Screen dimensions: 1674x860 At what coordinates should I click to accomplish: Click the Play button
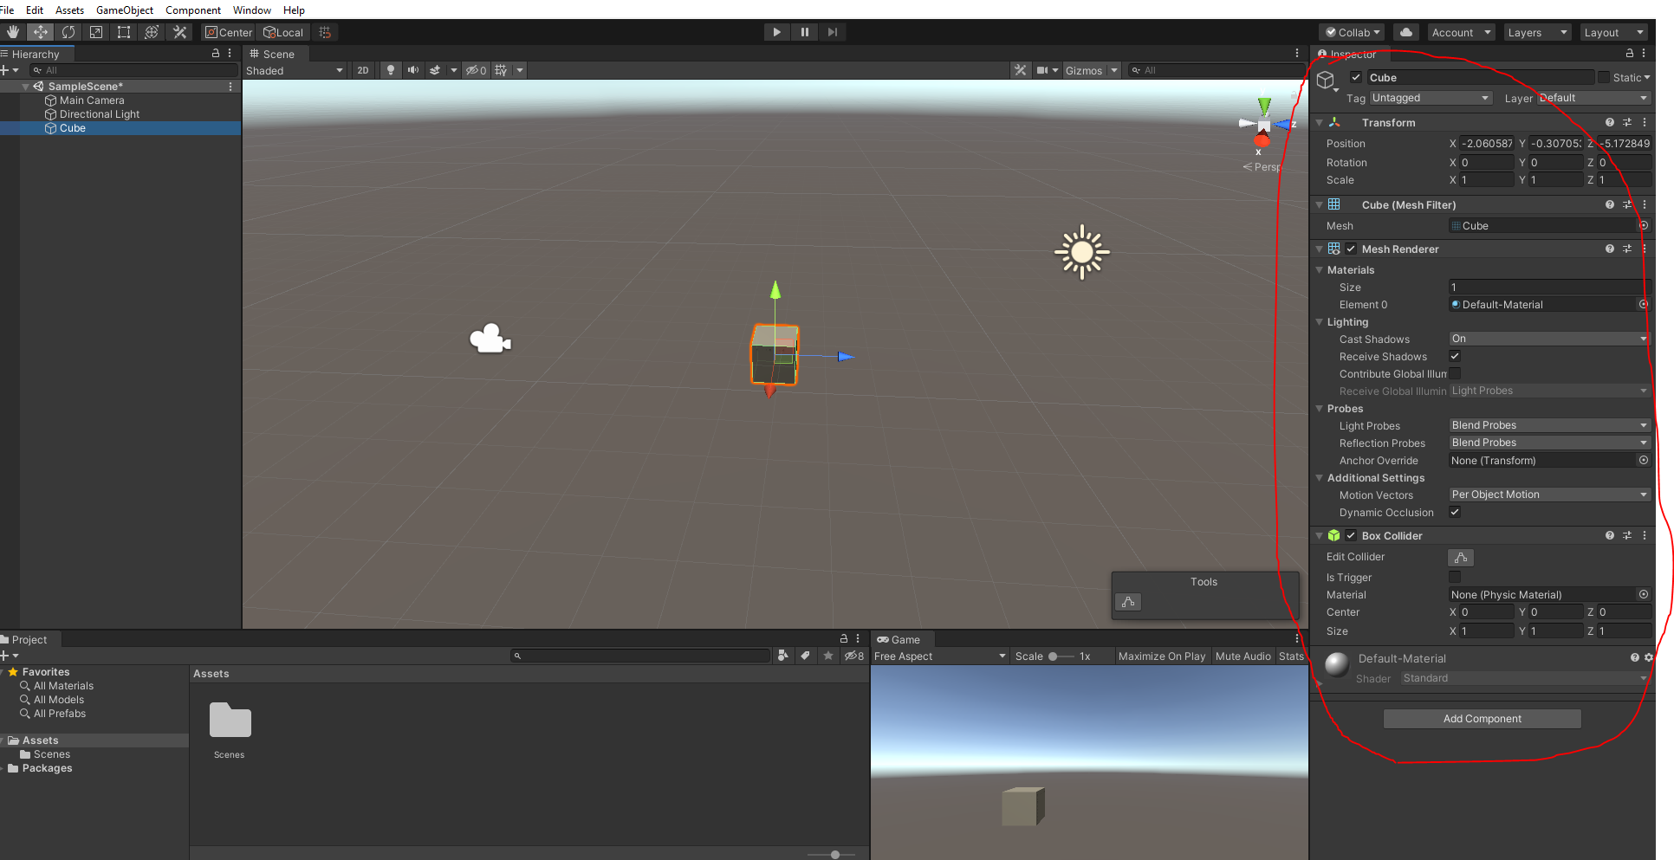pyautogui.click(x=777, y=32)
